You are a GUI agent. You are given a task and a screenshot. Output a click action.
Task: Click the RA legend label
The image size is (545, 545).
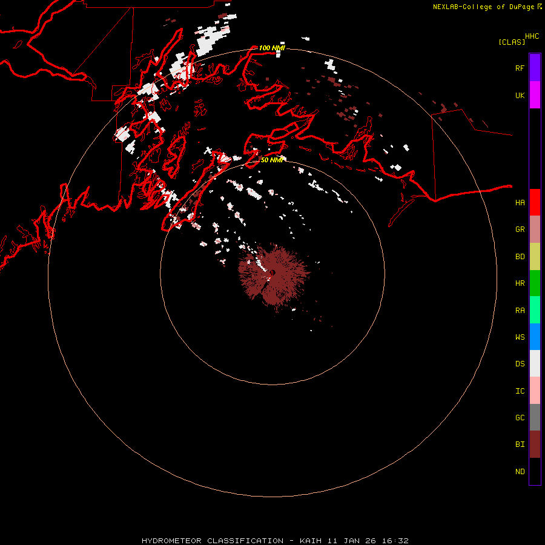click(520, 310)
